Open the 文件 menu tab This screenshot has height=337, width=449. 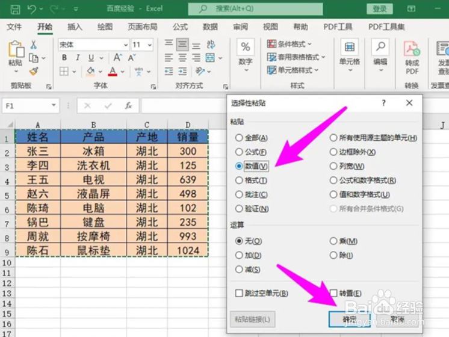pos(14,27)
